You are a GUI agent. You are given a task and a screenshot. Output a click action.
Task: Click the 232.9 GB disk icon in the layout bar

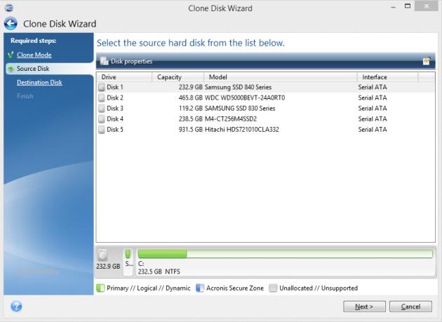(104, 256)
